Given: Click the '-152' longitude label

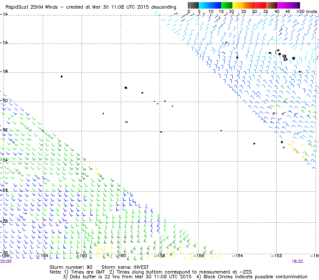Looking at the screenshot, I should [x=277, y=255].
